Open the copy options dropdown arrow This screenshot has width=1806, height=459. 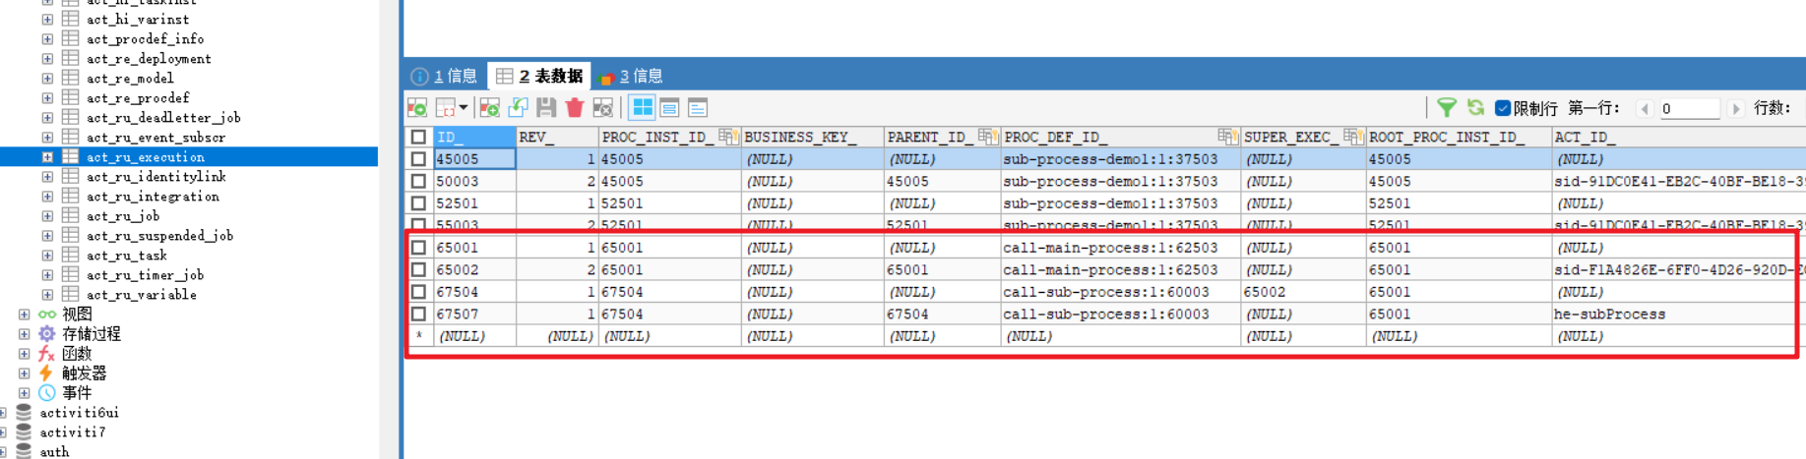[x=463, y=108]
